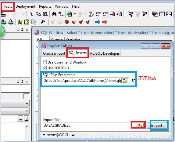Open the Tools menu
The width and height of the screenshot is (175, 142).
pyautogui.click(x=7, y=6)
